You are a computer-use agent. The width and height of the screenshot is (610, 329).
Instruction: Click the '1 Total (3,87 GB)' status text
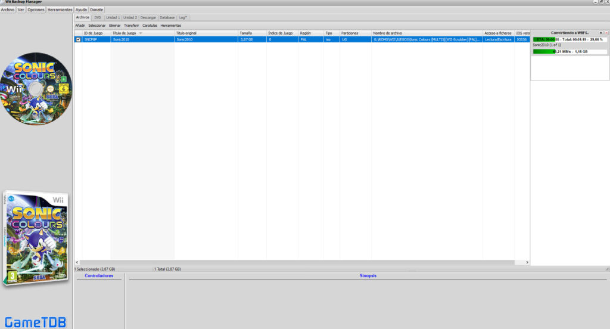[x=167, y=269]
